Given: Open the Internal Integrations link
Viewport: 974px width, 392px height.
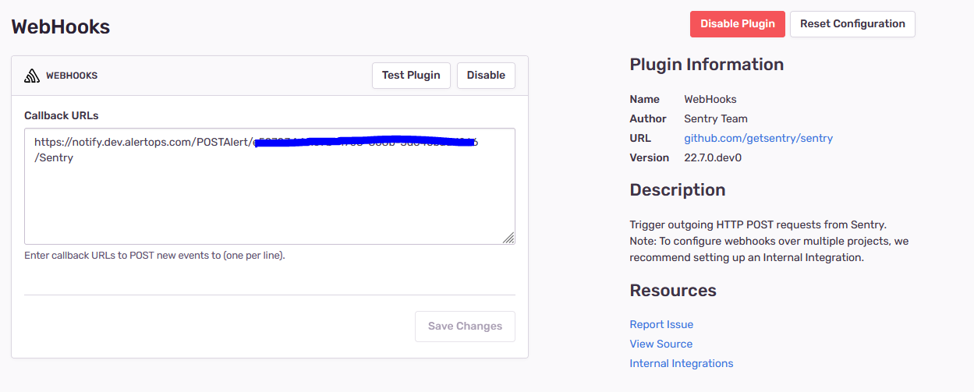Looking at the screenshot, I should pos(681,364).
